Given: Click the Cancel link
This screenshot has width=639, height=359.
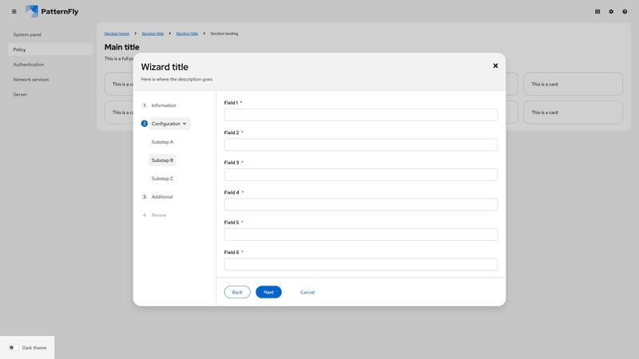Looking at the screenshot, I should (307, 293).
